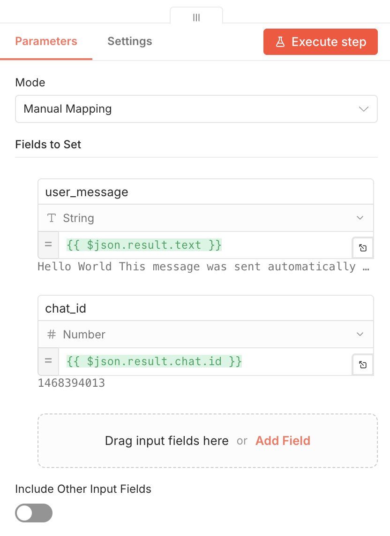Click the equals sign beside the user_message expression
This screenshot has height=536, width=390.
point(48,245)
